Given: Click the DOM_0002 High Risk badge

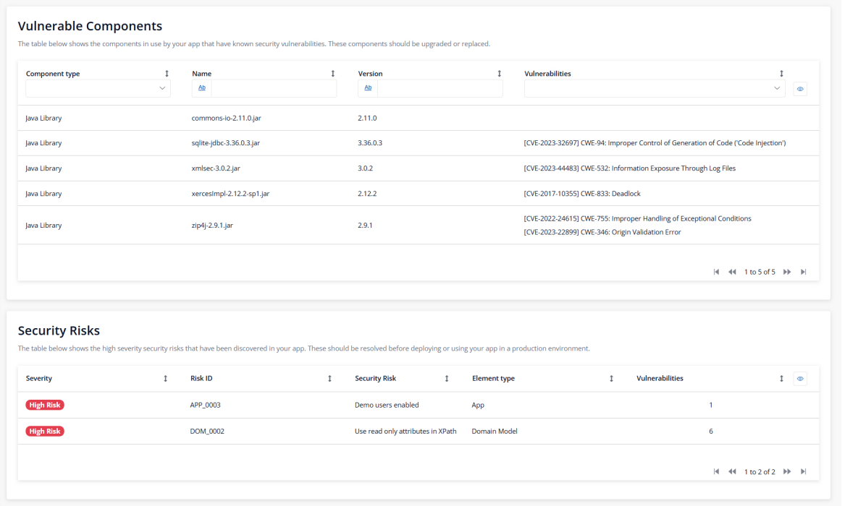Looking at the screenshot, I should click(x=45, y=432).
